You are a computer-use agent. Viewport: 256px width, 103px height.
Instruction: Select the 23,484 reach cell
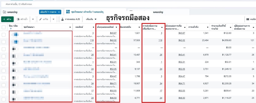pyautogui.click(x=205, y=40)
